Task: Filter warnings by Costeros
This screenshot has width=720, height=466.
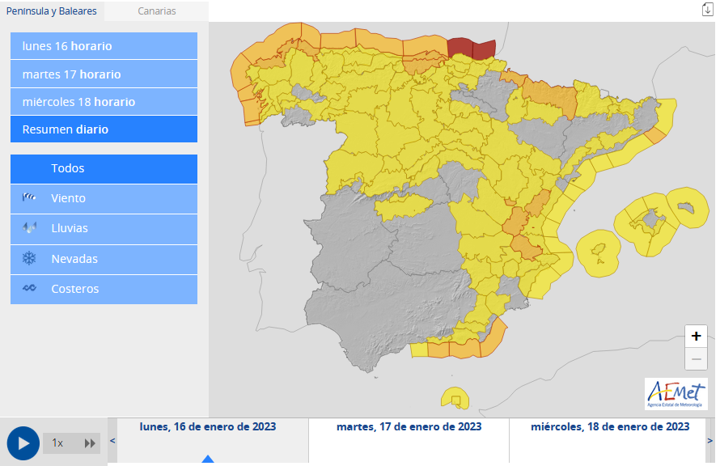Action: click(104, 290)
